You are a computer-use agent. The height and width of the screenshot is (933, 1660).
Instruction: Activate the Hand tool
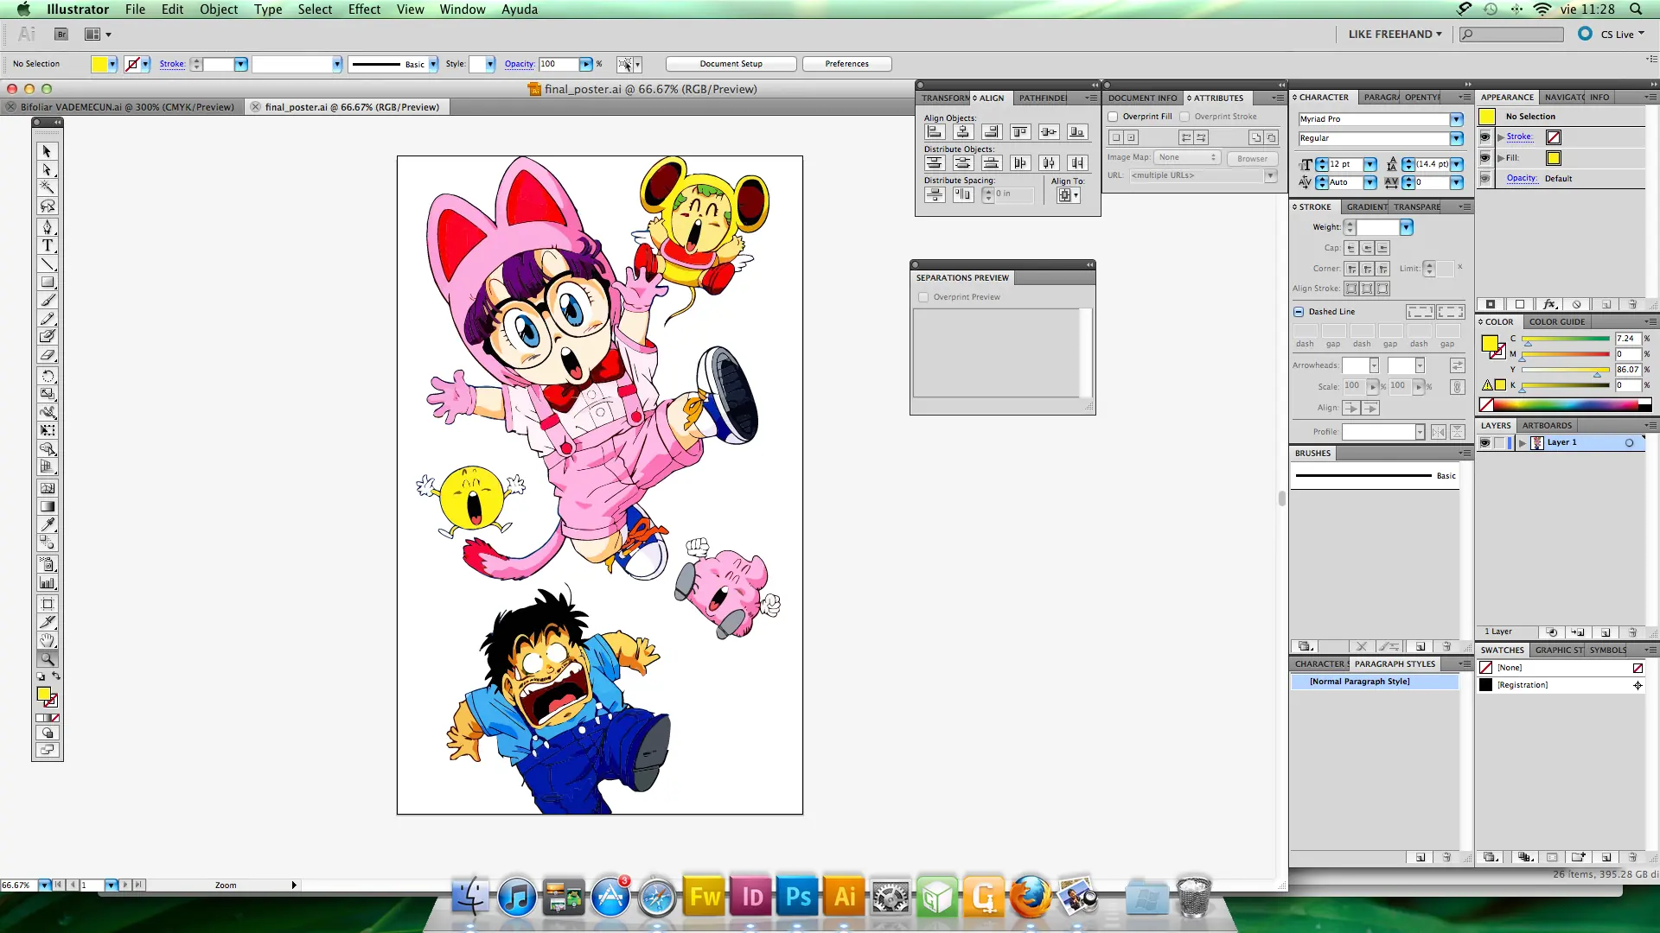[x=48, y=640]
